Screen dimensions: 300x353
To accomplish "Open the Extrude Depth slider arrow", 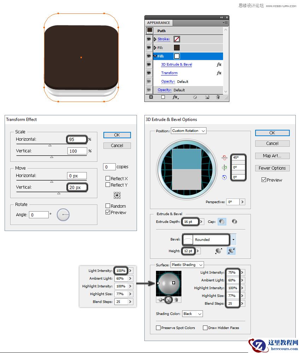I will point(201,222).
